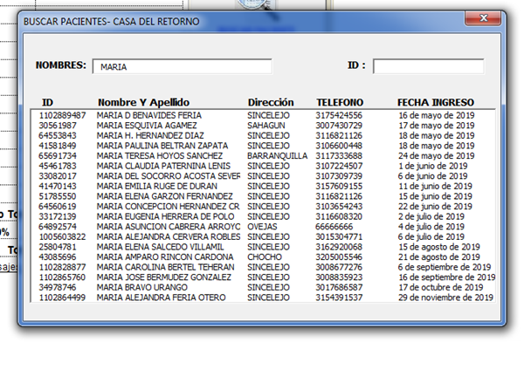Click ID 1102889487 in the list
The height and width of the screenshot is (376, 524).
tap(63, 115)
